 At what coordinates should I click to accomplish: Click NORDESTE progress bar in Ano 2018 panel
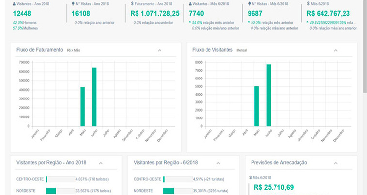coord(61,191)
